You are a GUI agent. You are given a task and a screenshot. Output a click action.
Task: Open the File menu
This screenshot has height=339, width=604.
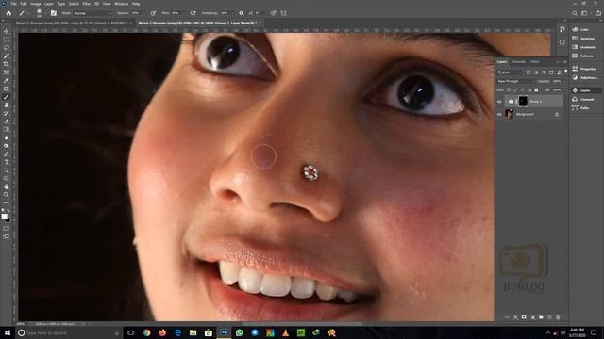coord(13,4)
